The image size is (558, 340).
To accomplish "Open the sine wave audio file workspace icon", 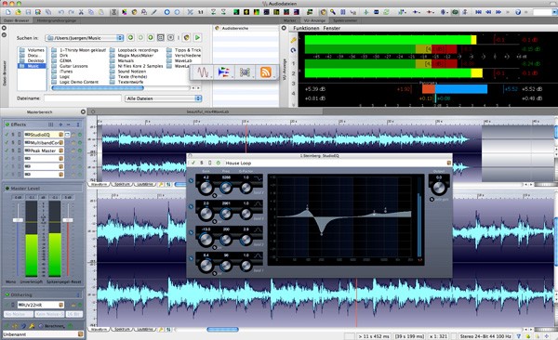I will coord(203,72).
